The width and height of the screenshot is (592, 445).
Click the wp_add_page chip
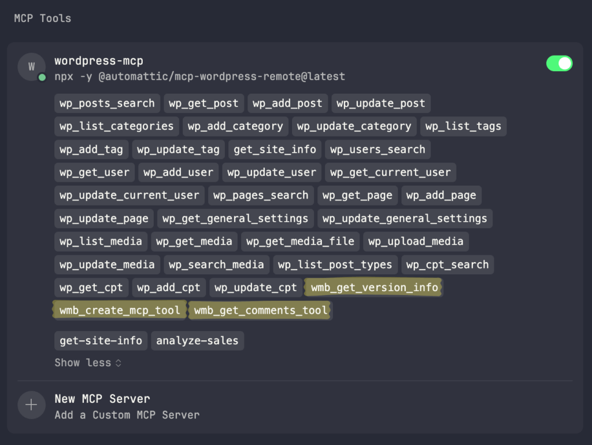click(x=441, y=195)
